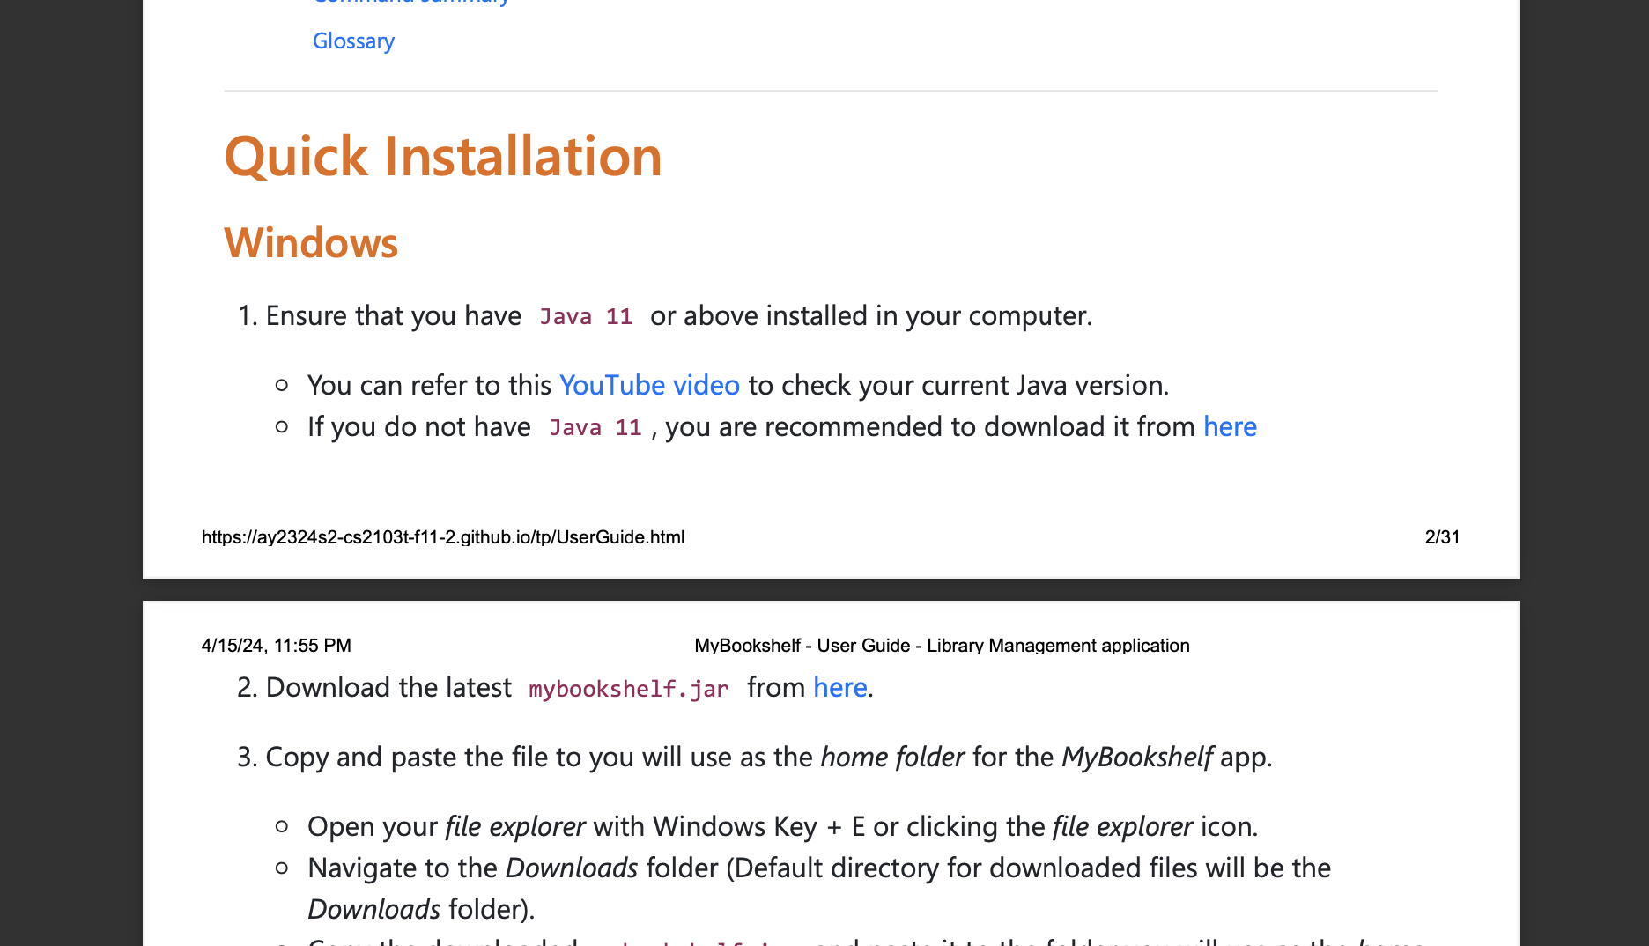Open the Glossary link
The height and width of the screenshot is (946, 1649).
(353, 41)
